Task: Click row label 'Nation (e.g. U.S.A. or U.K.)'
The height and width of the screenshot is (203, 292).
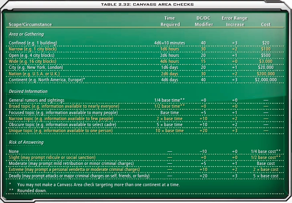Action: [34, 74]
